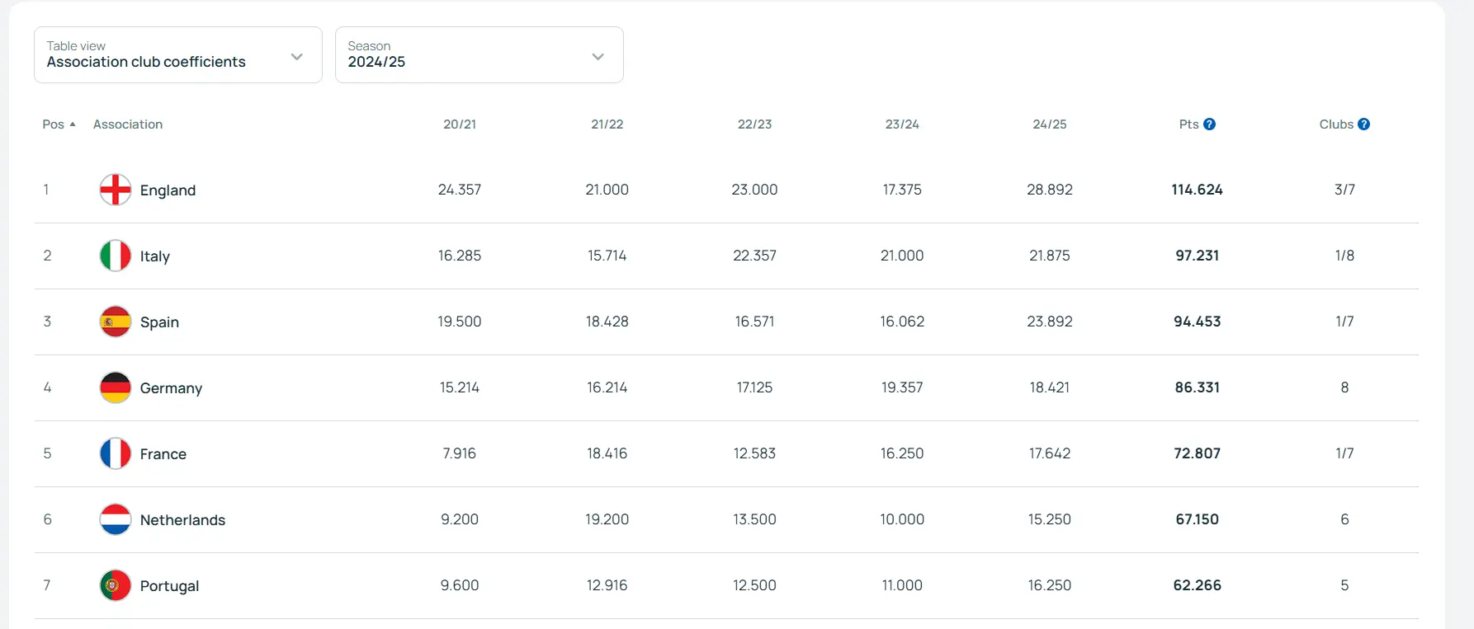This screenshot has height=629, width=1474.
Task: Click the Spain flag icon
Action: click(x=116, y=322)
